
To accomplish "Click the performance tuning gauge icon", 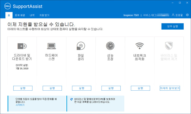I will tap(111, 46).
